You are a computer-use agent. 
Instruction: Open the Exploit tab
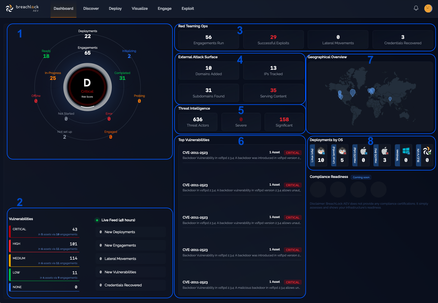tap(188, 9)
